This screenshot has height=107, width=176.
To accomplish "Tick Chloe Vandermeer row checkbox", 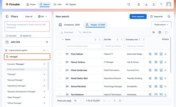I will tap(60, 70).
